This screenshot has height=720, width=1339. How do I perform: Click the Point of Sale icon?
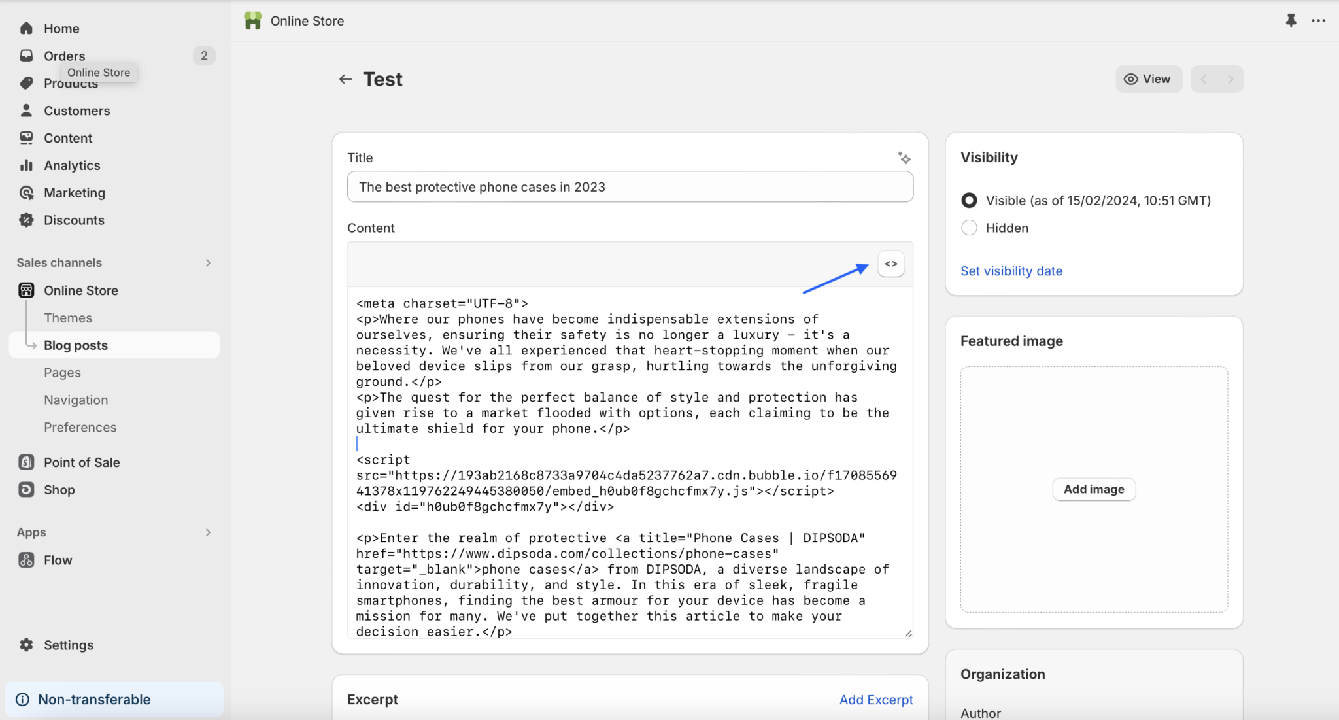click(26, 462)
